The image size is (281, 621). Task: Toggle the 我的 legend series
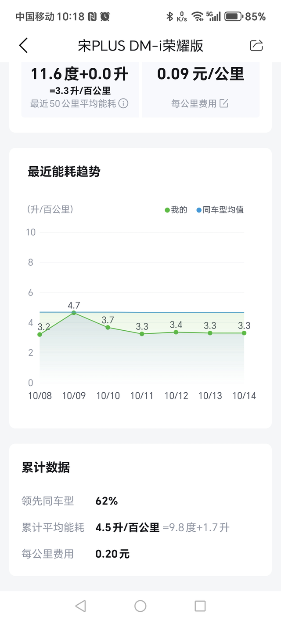[x=176, y=210]
